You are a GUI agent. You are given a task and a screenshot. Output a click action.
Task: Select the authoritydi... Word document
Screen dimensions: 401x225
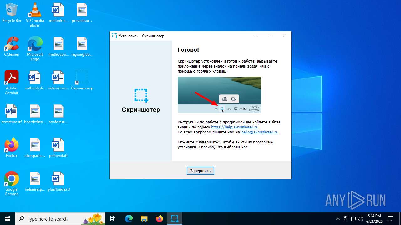point(35,80)
